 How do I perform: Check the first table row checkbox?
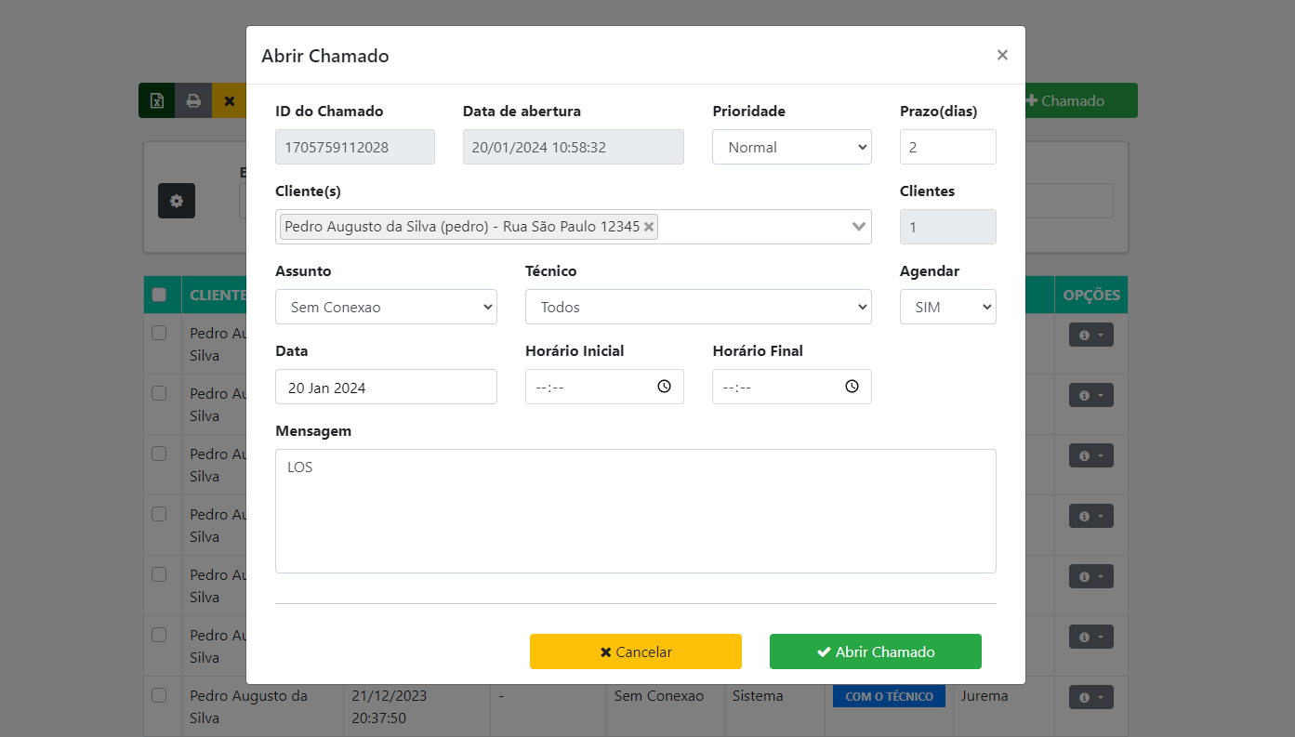coord(159,333)
